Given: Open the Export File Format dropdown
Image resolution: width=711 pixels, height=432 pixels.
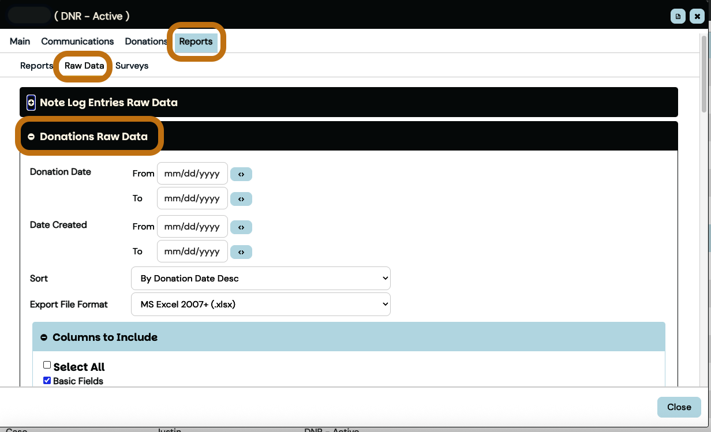Looking at the screenshot, I should point(261,305).
